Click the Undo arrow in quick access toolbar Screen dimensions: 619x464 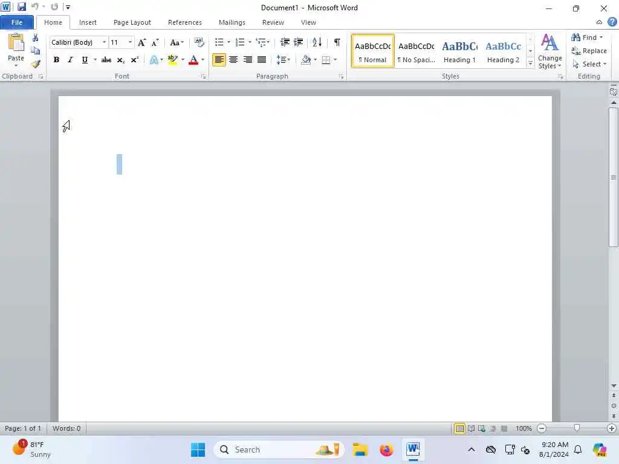point(34,7)
